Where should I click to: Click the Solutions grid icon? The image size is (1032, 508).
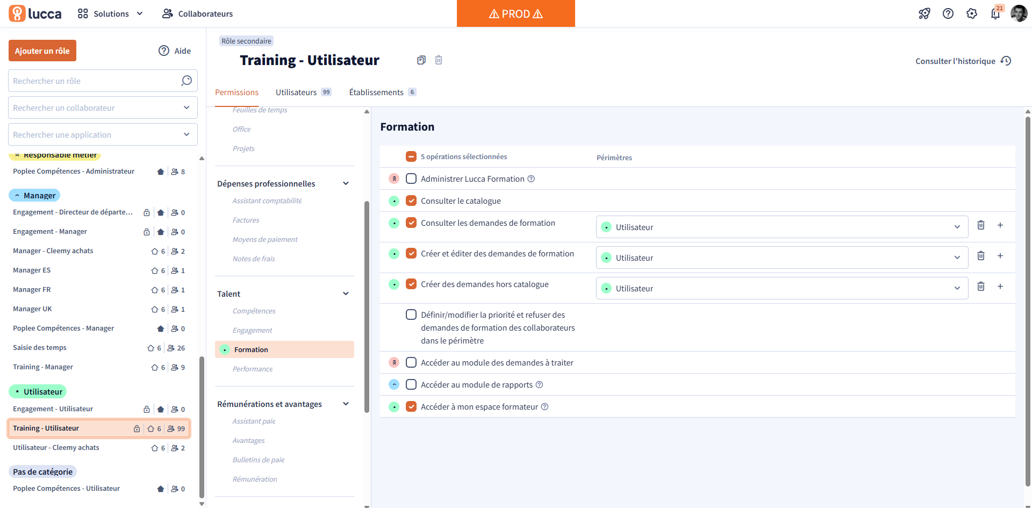(x=83, y=13)
